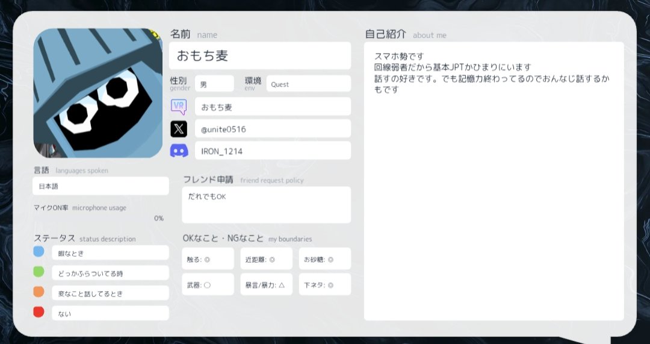Click the X handle field @unite0516
Image resolution: width=650 pixels, height=344 pixels.
point(273,129)
